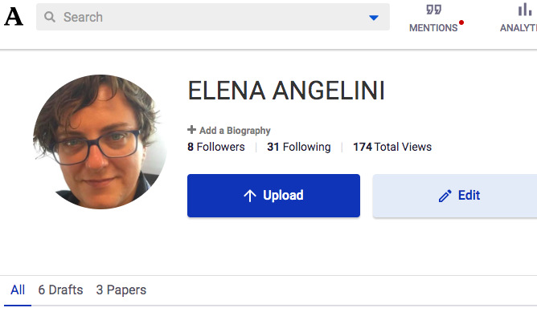Open the Analytics bar chart icon

click(525, 10)
